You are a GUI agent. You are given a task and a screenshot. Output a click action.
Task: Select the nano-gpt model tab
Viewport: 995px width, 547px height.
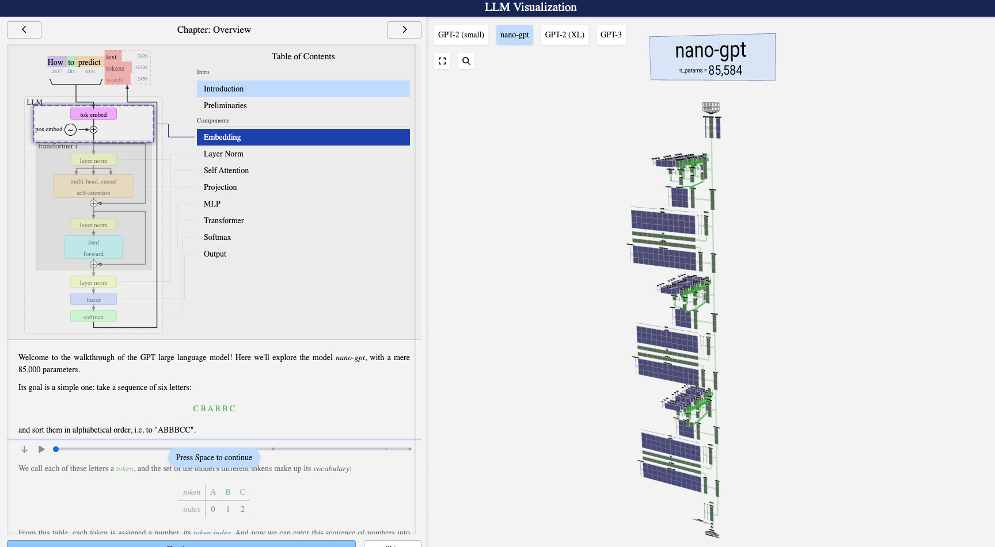[x=515, y=35]
